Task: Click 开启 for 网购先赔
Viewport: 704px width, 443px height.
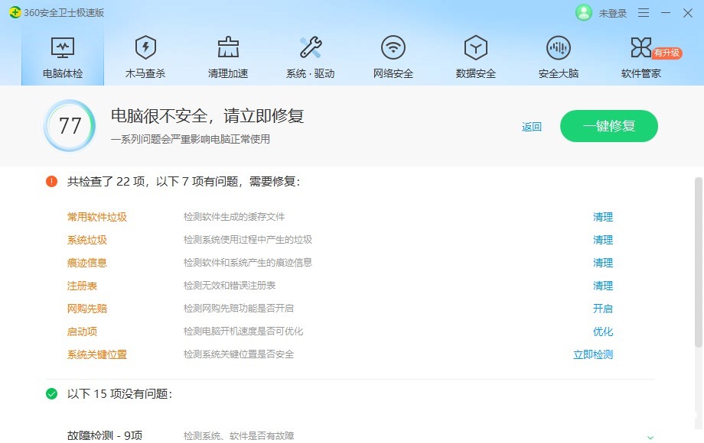Action: (603, 309)
